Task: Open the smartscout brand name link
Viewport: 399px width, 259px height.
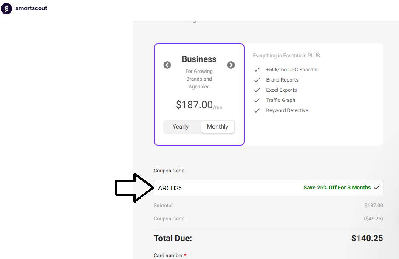Action: pyautogui.click(x=31, y=8)
